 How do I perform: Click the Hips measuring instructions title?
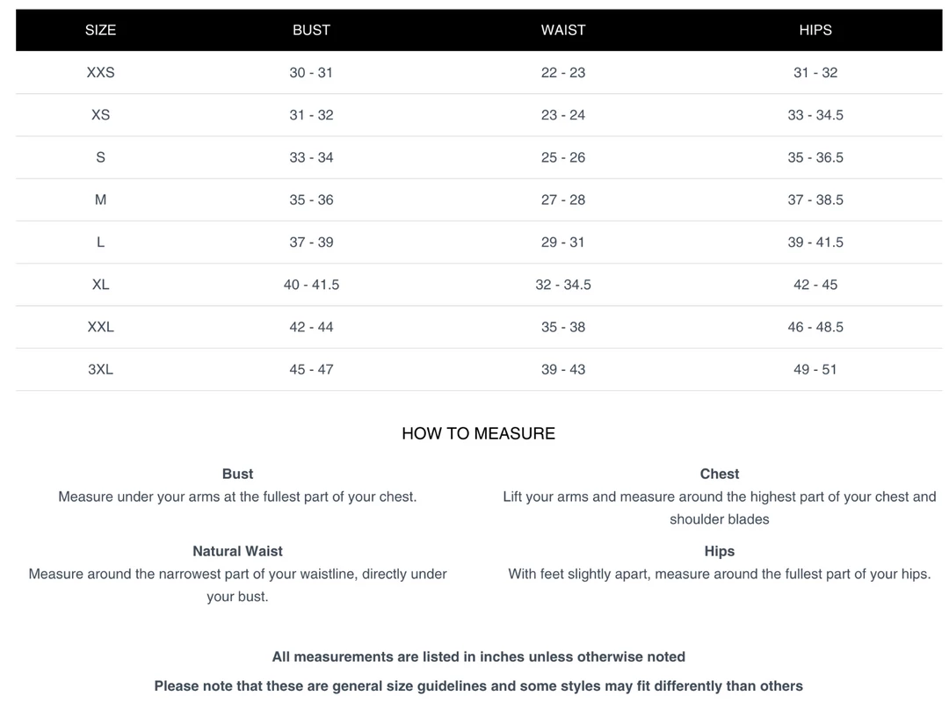(x=719, y=551)
